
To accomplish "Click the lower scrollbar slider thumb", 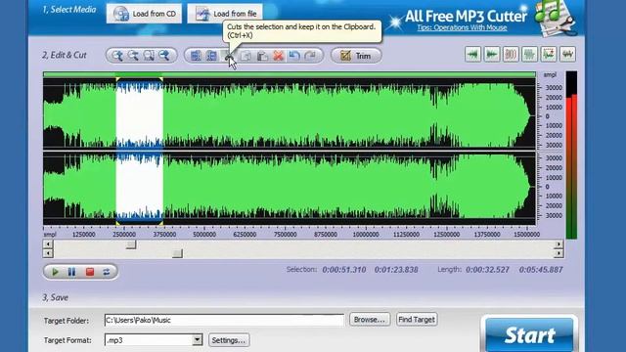I will pyautogui.click(x=177, y=253).
